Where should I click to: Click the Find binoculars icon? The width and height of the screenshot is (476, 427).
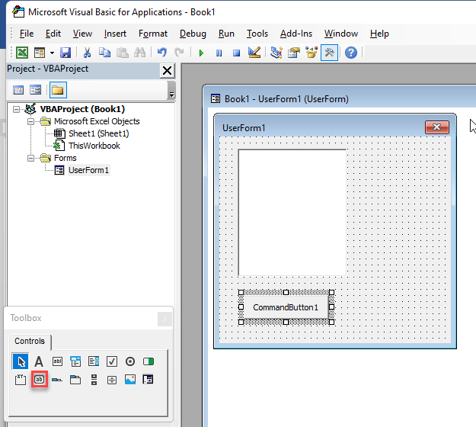click(x=140, y=53)
